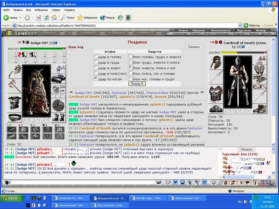Click the IE Home toolbar icon

[54, 18]
